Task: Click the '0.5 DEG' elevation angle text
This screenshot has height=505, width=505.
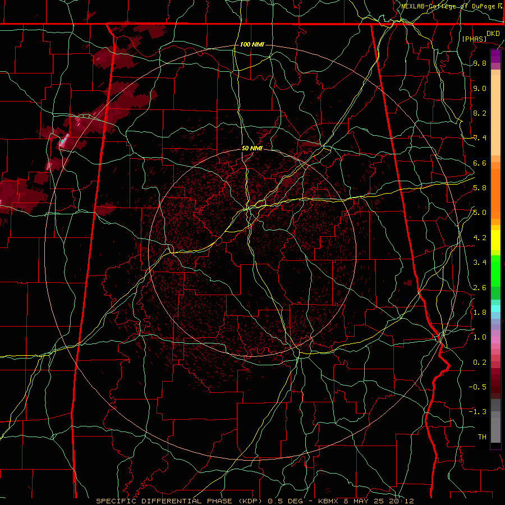Action: (x=287, y=501)
